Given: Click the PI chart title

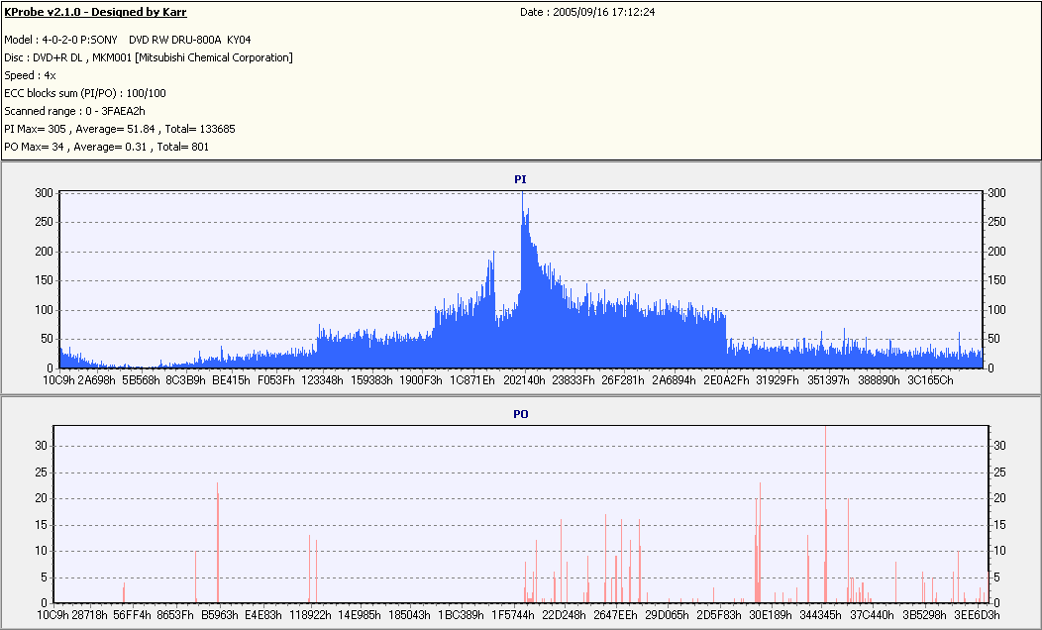Looking at the screenshot, I should tap(520, 179).
